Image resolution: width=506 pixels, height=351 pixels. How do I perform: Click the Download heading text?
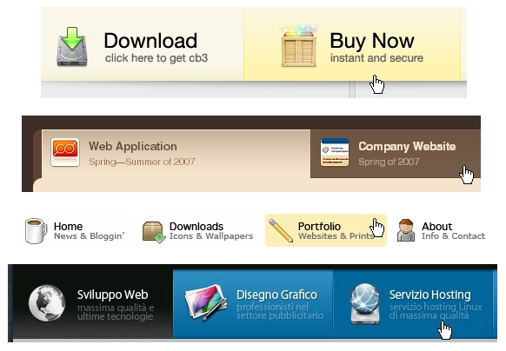pos(150,41)
